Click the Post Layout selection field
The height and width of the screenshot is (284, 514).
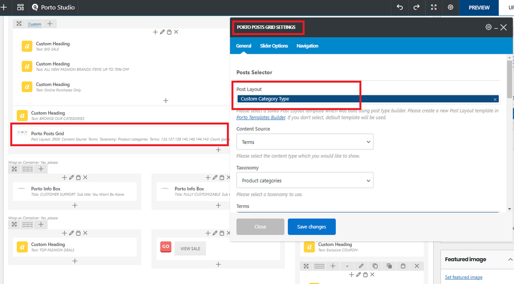(x=368, y=99)
